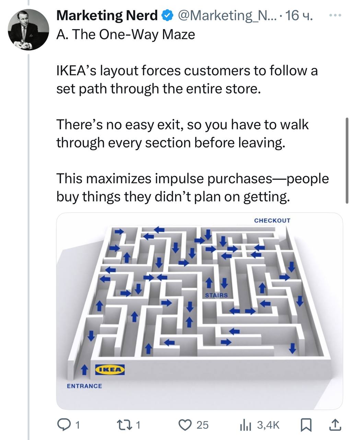Click the 3,4K views count
The image size is (351, 440).
coord(268,426)
